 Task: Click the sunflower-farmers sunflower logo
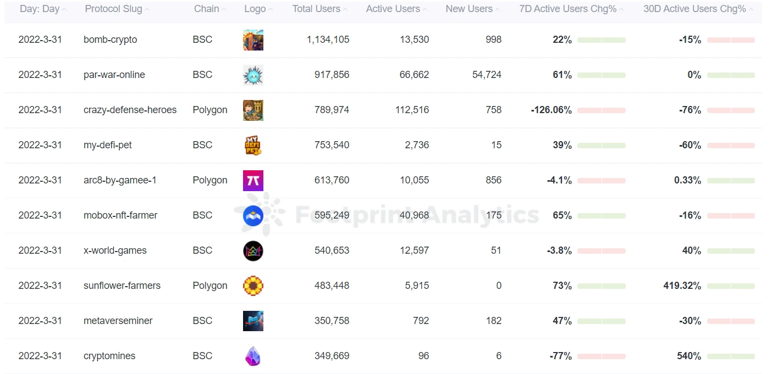253,286
